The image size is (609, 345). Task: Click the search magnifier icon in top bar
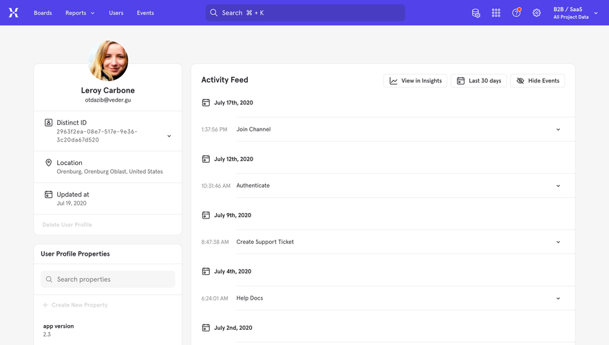[213, 13]
